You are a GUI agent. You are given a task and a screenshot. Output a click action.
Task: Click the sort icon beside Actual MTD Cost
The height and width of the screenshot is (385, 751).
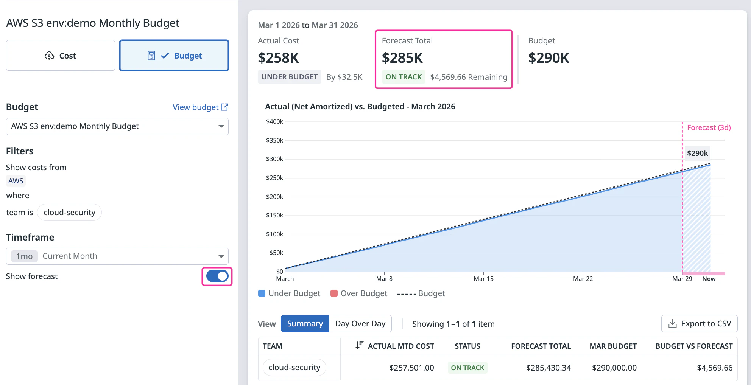[x=359, y=345]
